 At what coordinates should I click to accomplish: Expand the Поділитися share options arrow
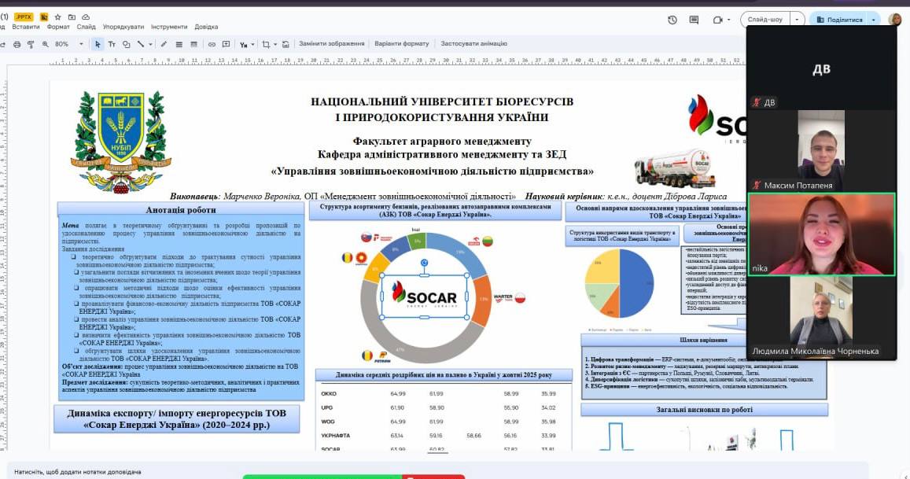click(x=873, y=20)
